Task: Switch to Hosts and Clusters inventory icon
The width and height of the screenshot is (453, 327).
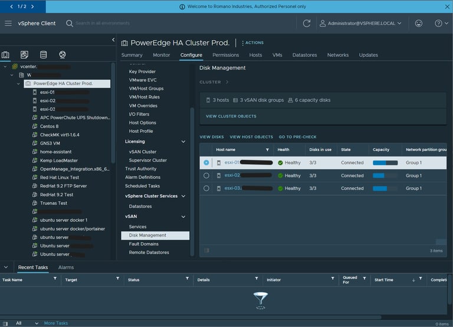Action: (x=6, y=55)
